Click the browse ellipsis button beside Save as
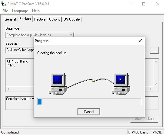This screenshot has height=135, width=165. pos(154,50)
